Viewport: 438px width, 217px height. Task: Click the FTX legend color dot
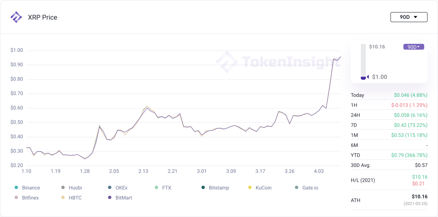(x=157, y=188)
